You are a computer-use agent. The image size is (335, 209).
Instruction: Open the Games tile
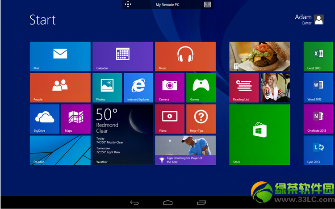click(x=201, y=88)
